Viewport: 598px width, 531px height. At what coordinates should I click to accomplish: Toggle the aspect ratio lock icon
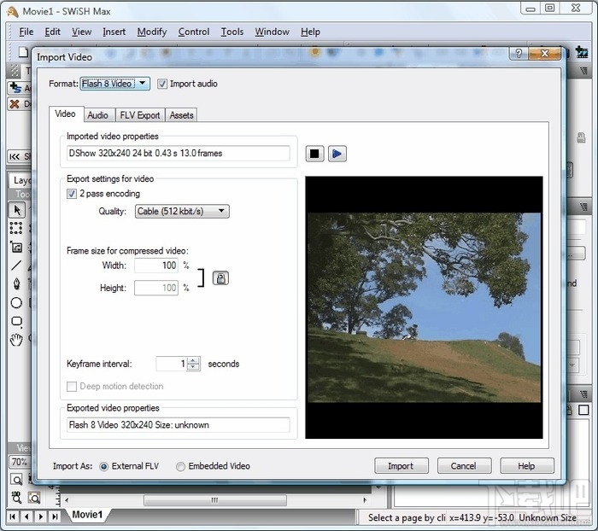220,277
